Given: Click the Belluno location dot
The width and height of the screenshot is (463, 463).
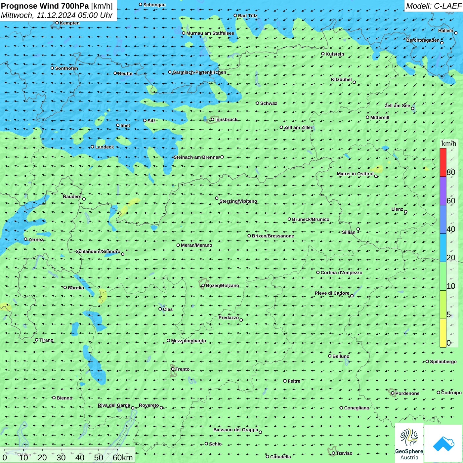Looking at the screenshot, I should 330,356.
